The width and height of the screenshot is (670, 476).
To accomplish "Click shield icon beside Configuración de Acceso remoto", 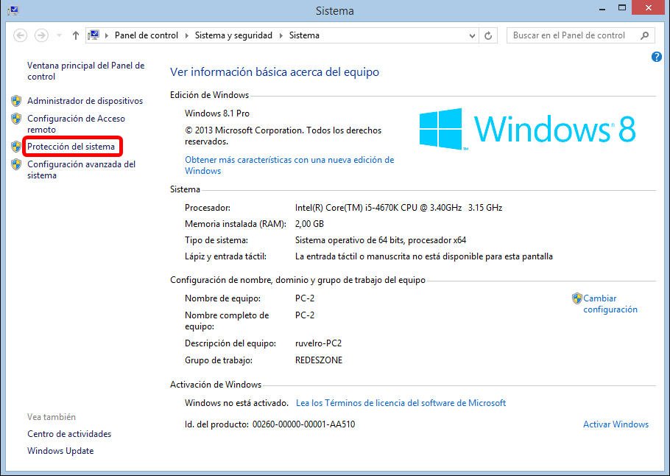I will pos(16,119).
